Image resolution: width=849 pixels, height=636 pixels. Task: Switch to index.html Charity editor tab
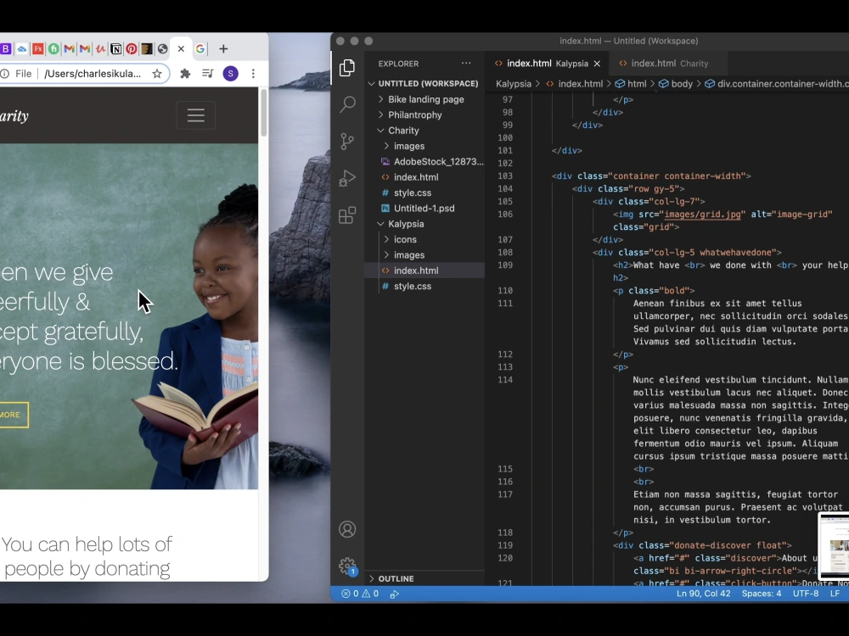click(x=669, y=64)
